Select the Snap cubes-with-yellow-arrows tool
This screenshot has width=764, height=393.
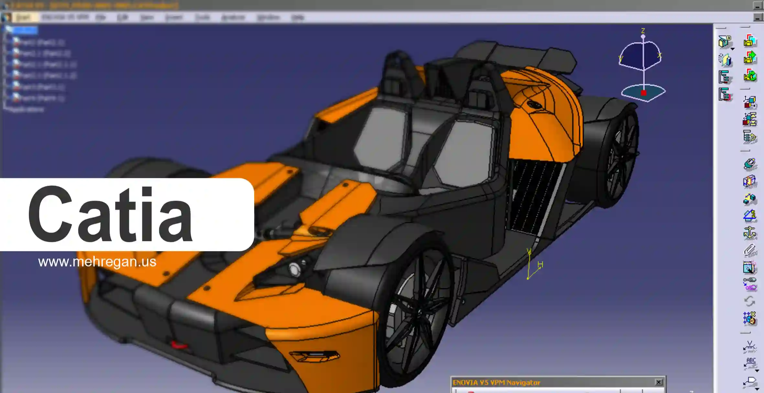click(750, 119)
